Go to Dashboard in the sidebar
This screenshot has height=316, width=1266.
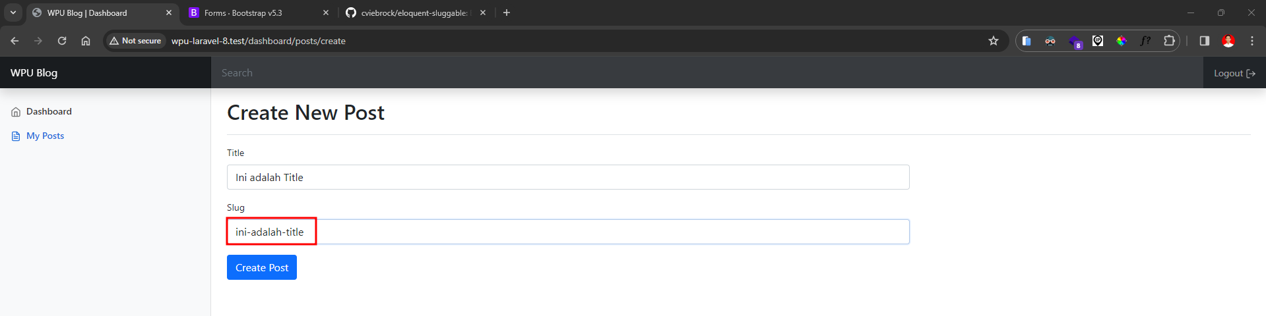(x=49, y=111)
